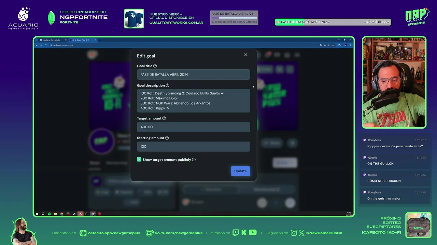Viewport: 437px width, 245px height.
Task: Open Goal title help question mark icon
Action: pyautogui.click(x=155, y=66)
